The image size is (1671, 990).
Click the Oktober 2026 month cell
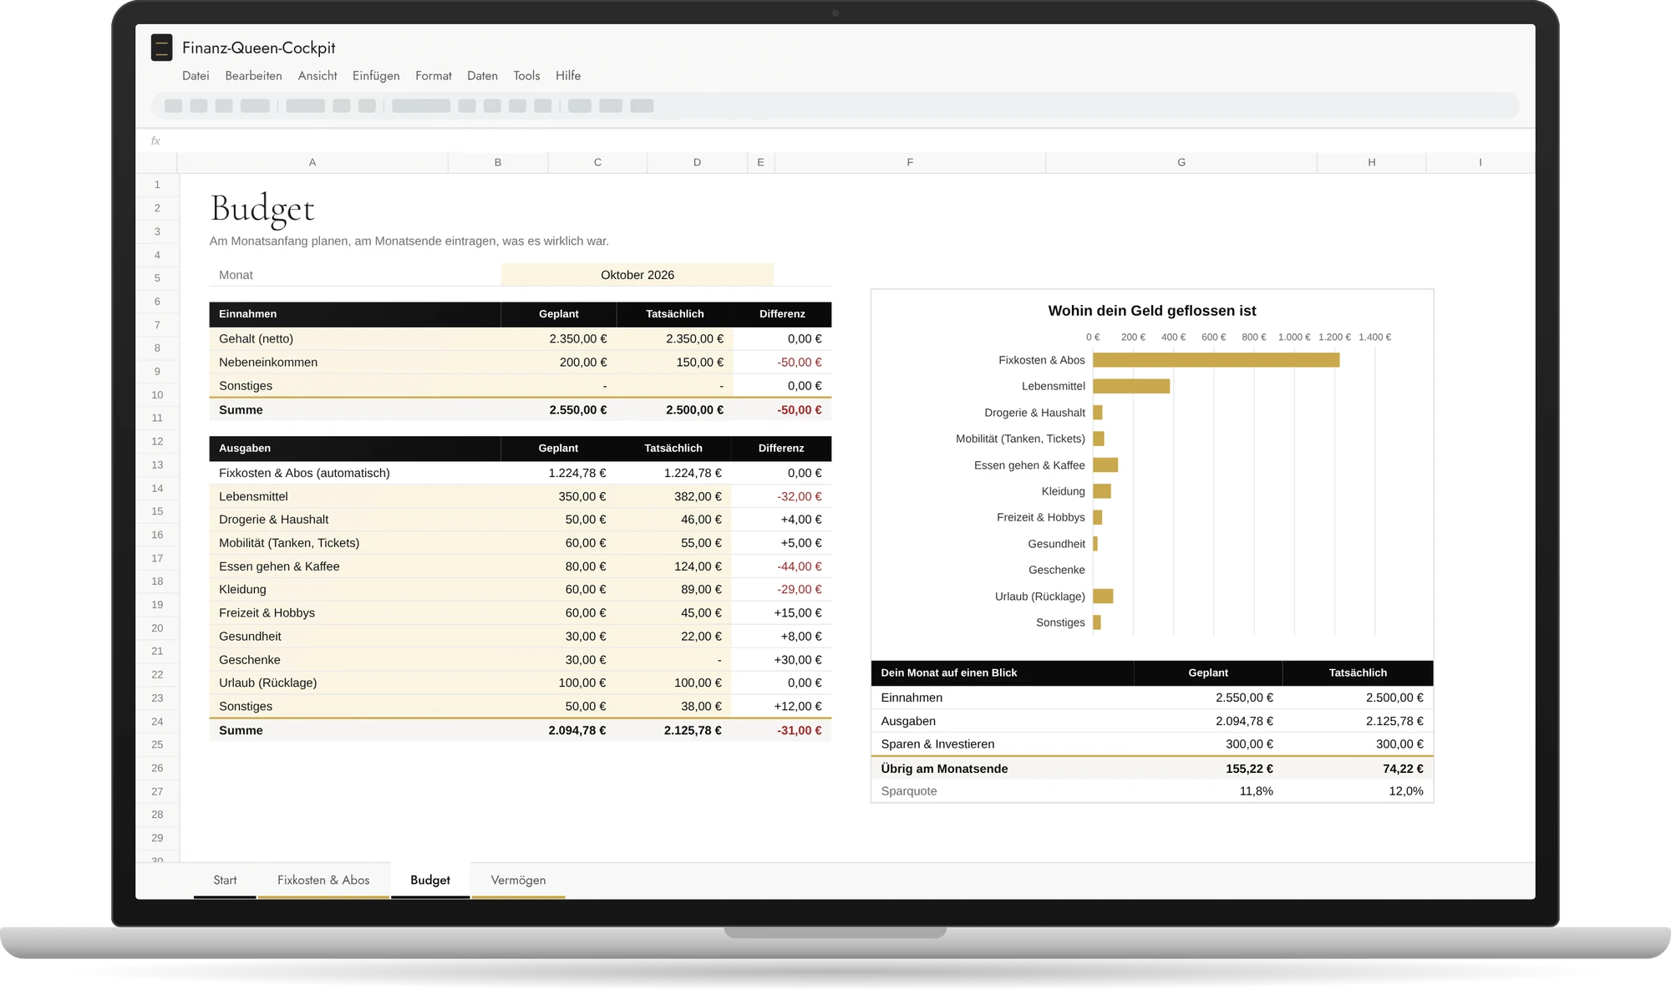637,275
